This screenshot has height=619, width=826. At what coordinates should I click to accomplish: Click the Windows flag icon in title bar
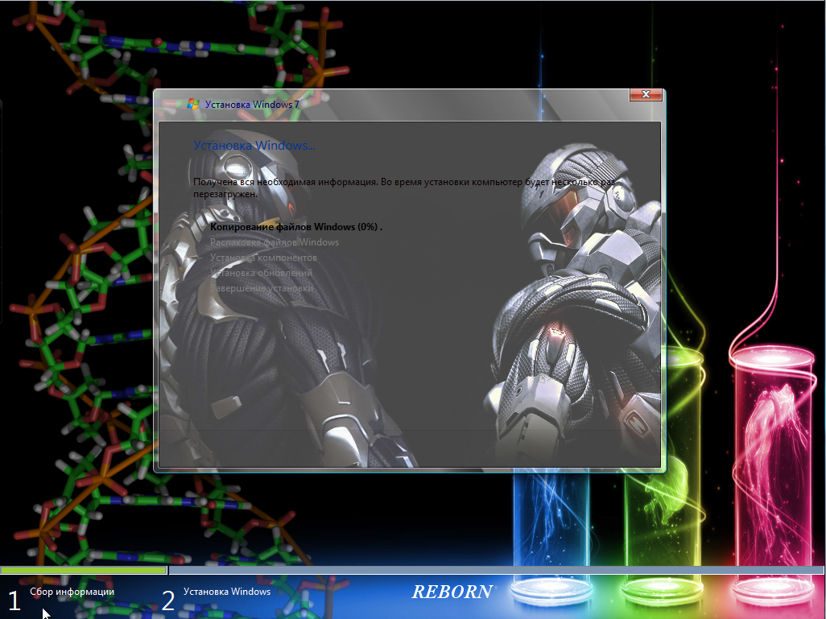click(x=192, y=105)
